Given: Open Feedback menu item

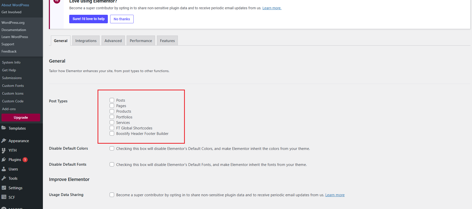Looking at the screenshot, I should coord(9,51).
